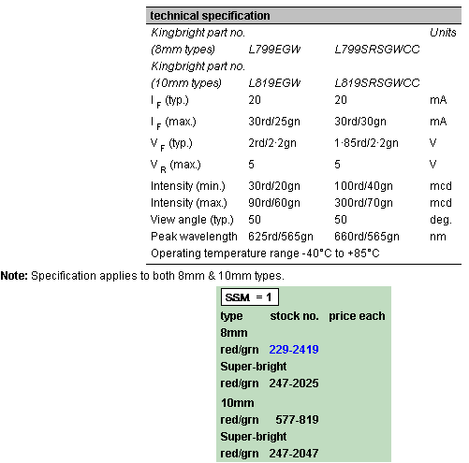Click the Operating temperature range line
The image size is (469, 463).
[265, 253]
